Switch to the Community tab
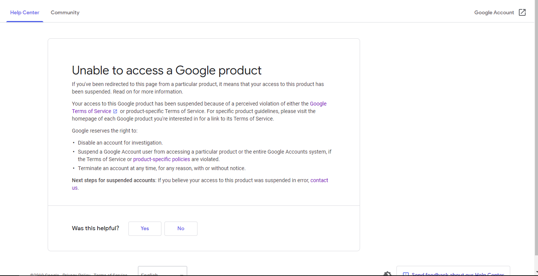The height and width of the screenshot is (276, 538). (65, 12)
